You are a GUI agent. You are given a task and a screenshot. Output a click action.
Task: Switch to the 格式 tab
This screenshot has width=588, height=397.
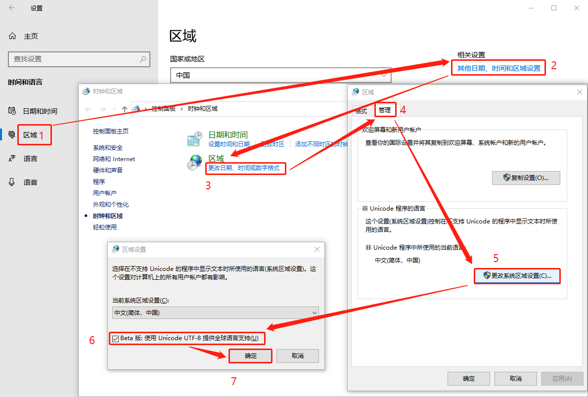(x=362, y=111)
